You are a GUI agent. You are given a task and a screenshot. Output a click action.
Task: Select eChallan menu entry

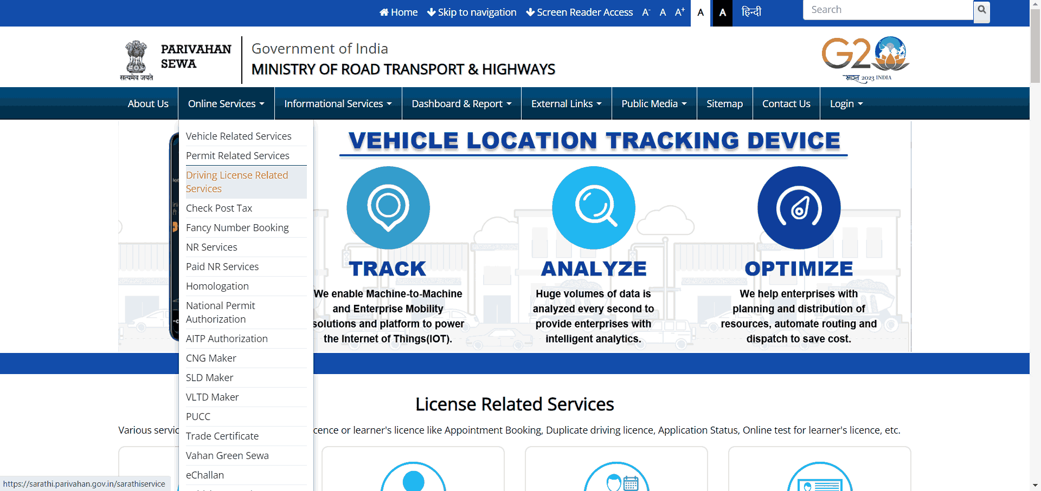pos(246,475)
